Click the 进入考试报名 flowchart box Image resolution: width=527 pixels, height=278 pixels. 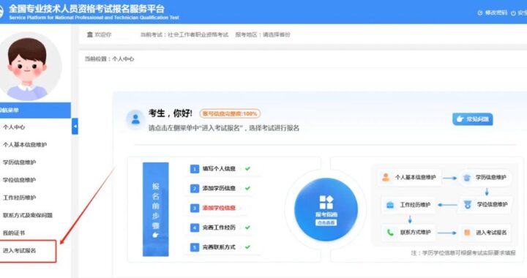(485, 233)
